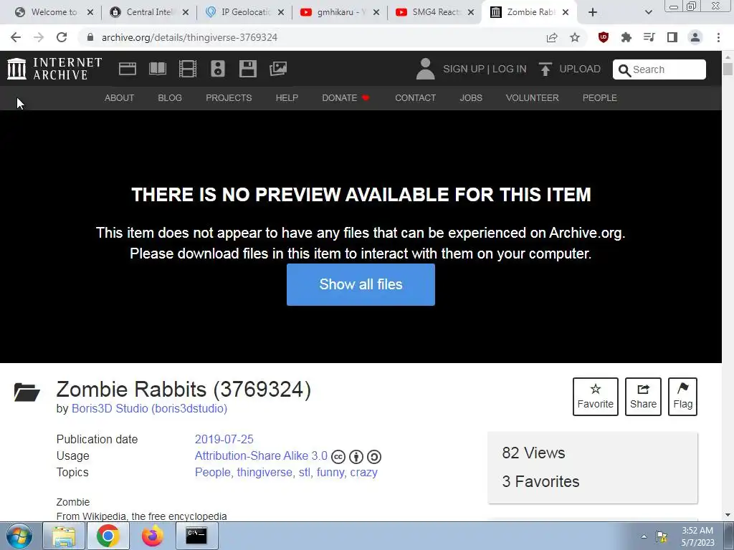Screen dimensions: 734x550
Task: Click the Show all files button
Action: tap(361, 284)
